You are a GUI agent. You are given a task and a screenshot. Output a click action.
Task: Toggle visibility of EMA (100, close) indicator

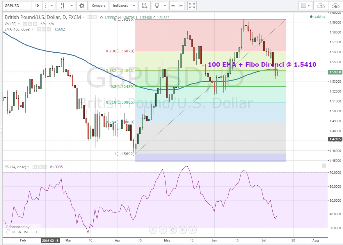pyautogui.click(x=39, y=29)
